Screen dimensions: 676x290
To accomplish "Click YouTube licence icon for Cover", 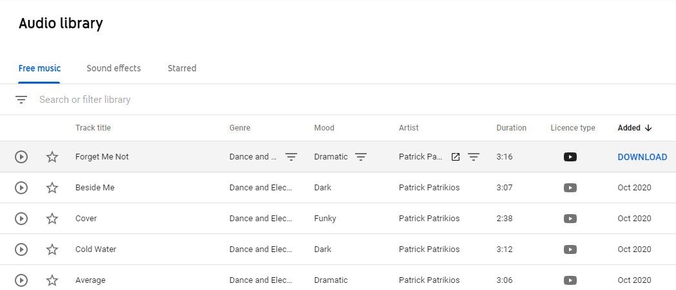I will click(x=570, y=219).
